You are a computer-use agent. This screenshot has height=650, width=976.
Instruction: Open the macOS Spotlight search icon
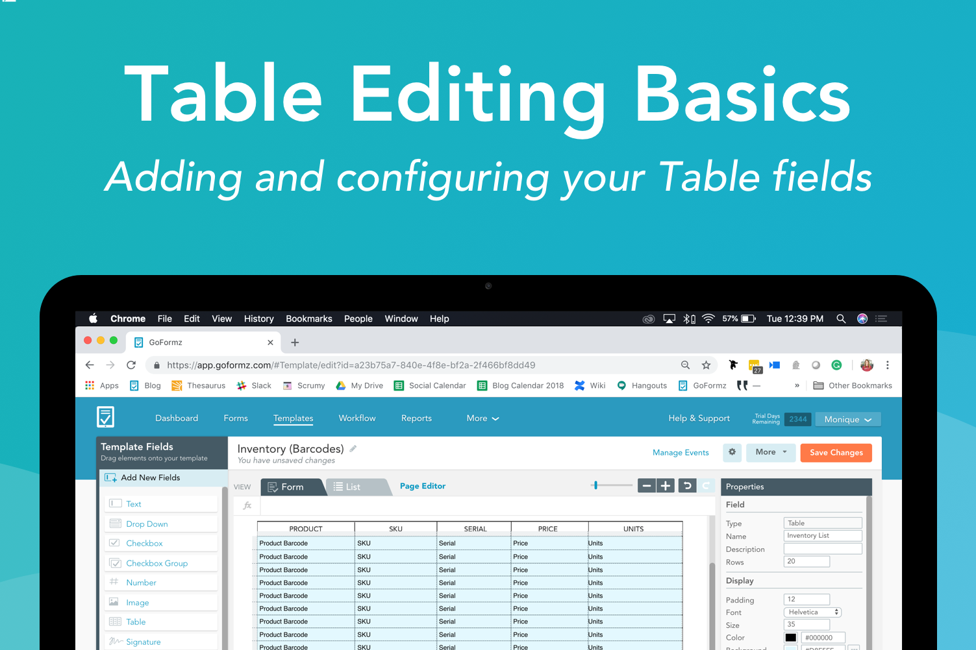point(841,319)
